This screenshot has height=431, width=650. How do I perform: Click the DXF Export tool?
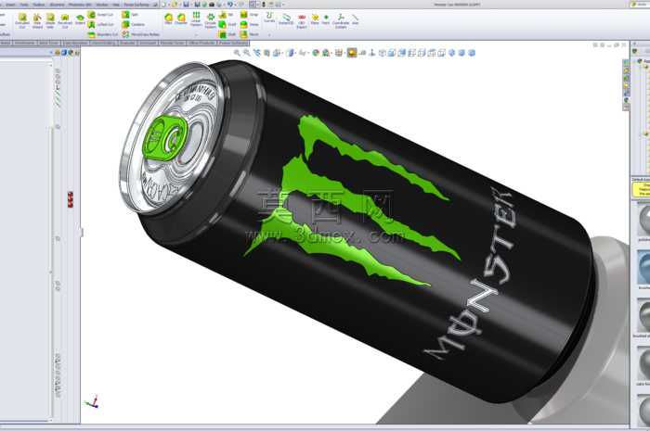click(302, 20)
